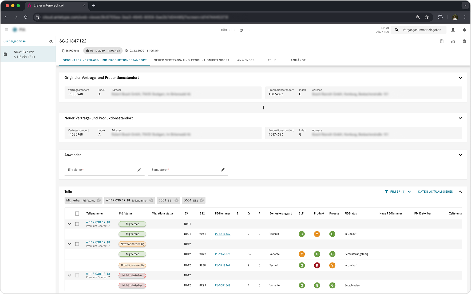Screen dimensions: 471x294
Task: Collapse the Suchergebnisse sidebar
Action: pos(51,41)
